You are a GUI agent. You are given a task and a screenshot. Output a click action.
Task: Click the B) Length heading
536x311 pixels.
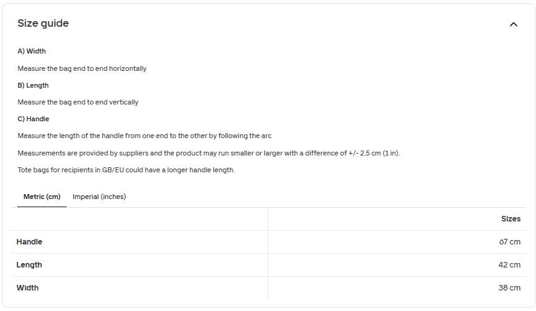33,85
